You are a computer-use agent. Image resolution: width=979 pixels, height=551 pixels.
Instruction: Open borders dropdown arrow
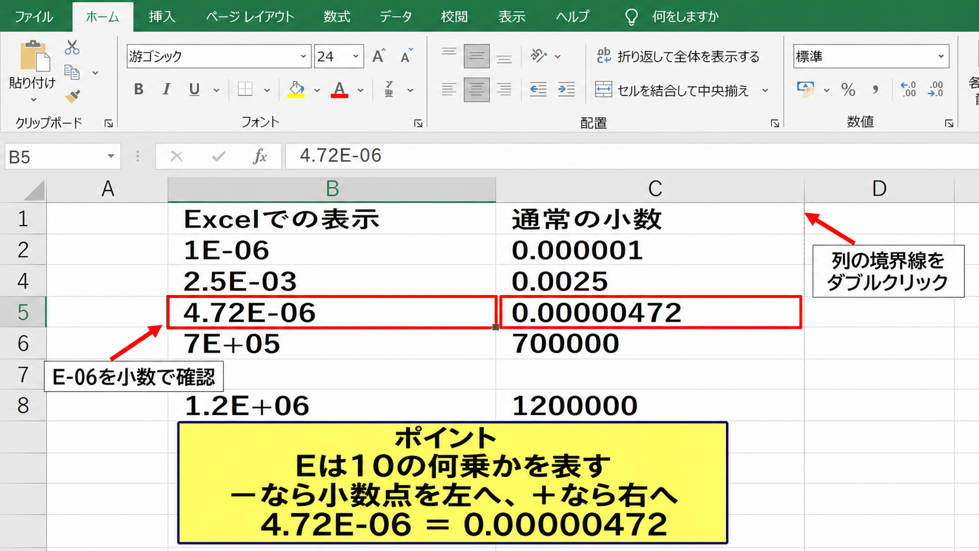click(x=267, y=90)
